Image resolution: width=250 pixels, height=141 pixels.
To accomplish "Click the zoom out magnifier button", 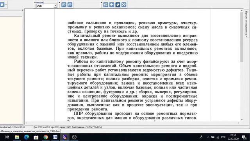I will click(x=70, y=5).
